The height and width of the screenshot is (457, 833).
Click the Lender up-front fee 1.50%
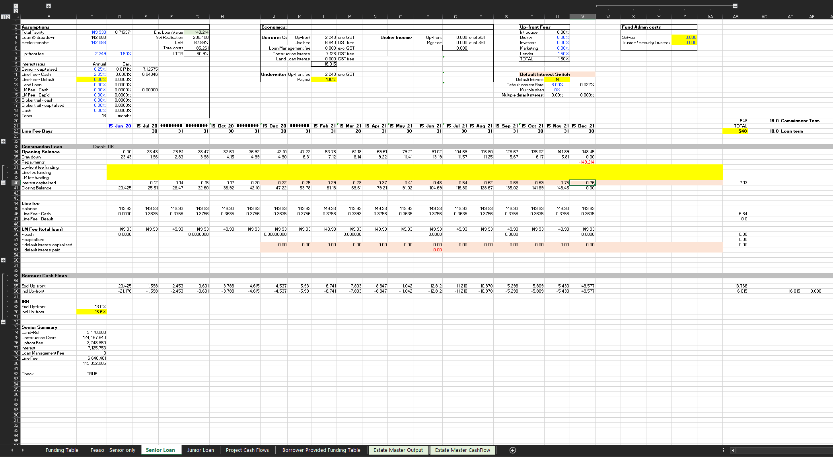(x=557, y=54)
